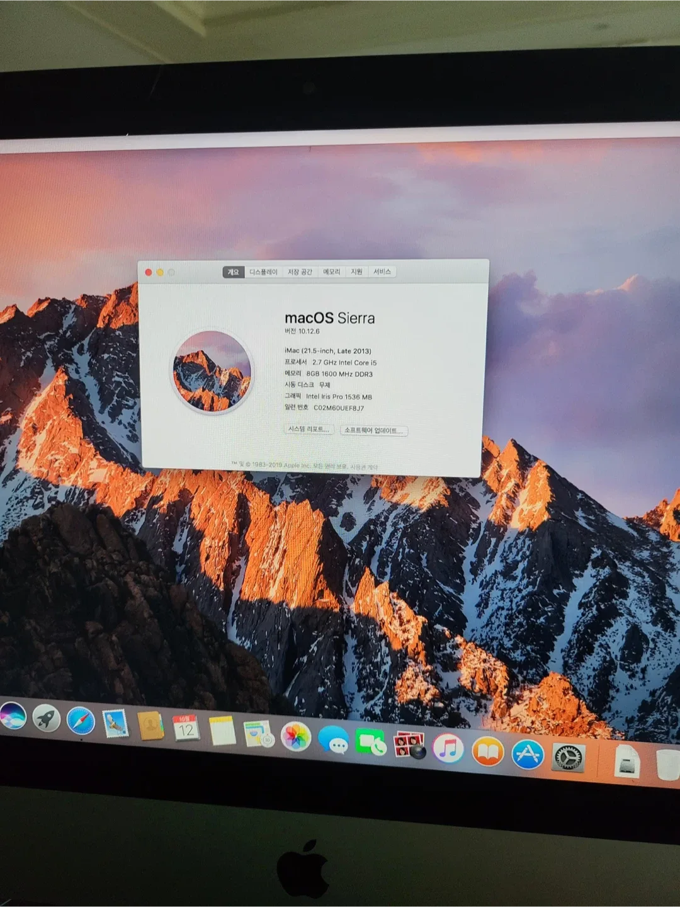Open the App Store icon in Dock
The image size is (680, 907).
[528, 754]
